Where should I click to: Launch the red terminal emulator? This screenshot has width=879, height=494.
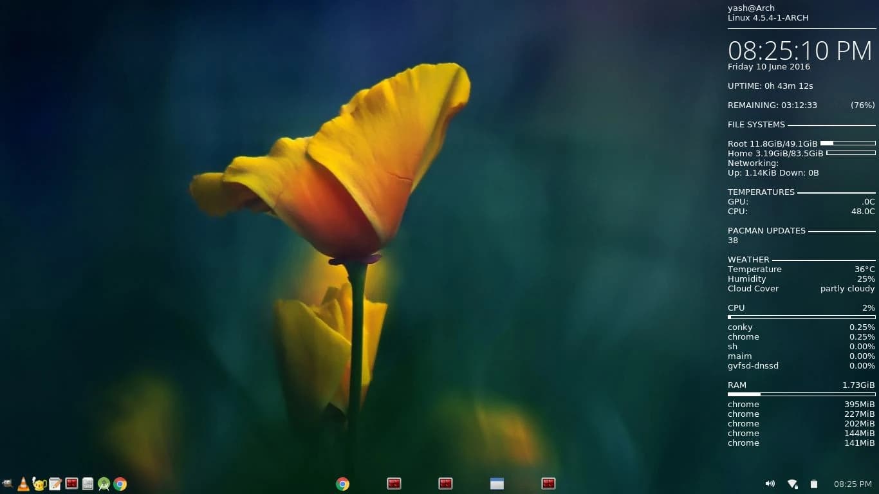coord(71,484)
